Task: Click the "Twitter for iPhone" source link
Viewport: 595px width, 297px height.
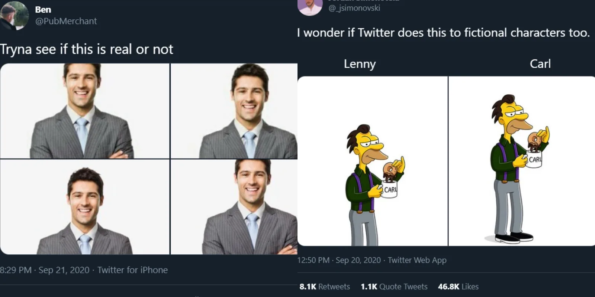Action: pos(132,270)
